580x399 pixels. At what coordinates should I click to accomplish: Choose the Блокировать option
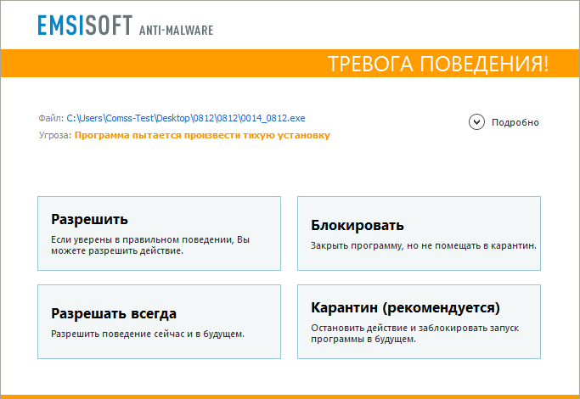pos(419,233)
